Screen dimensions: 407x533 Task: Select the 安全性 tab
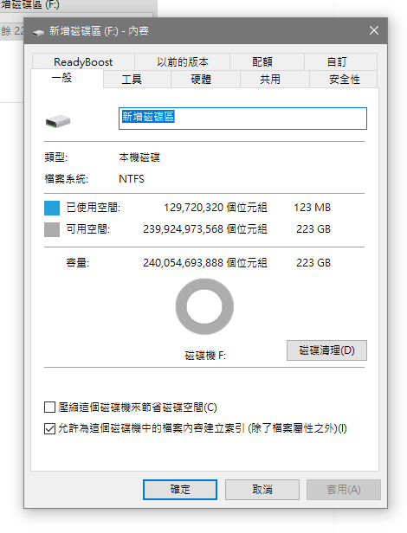click(344, 80)
